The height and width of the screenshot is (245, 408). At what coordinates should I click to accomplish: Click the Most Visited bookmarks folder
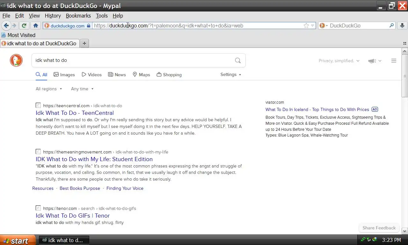coord(18,35)
